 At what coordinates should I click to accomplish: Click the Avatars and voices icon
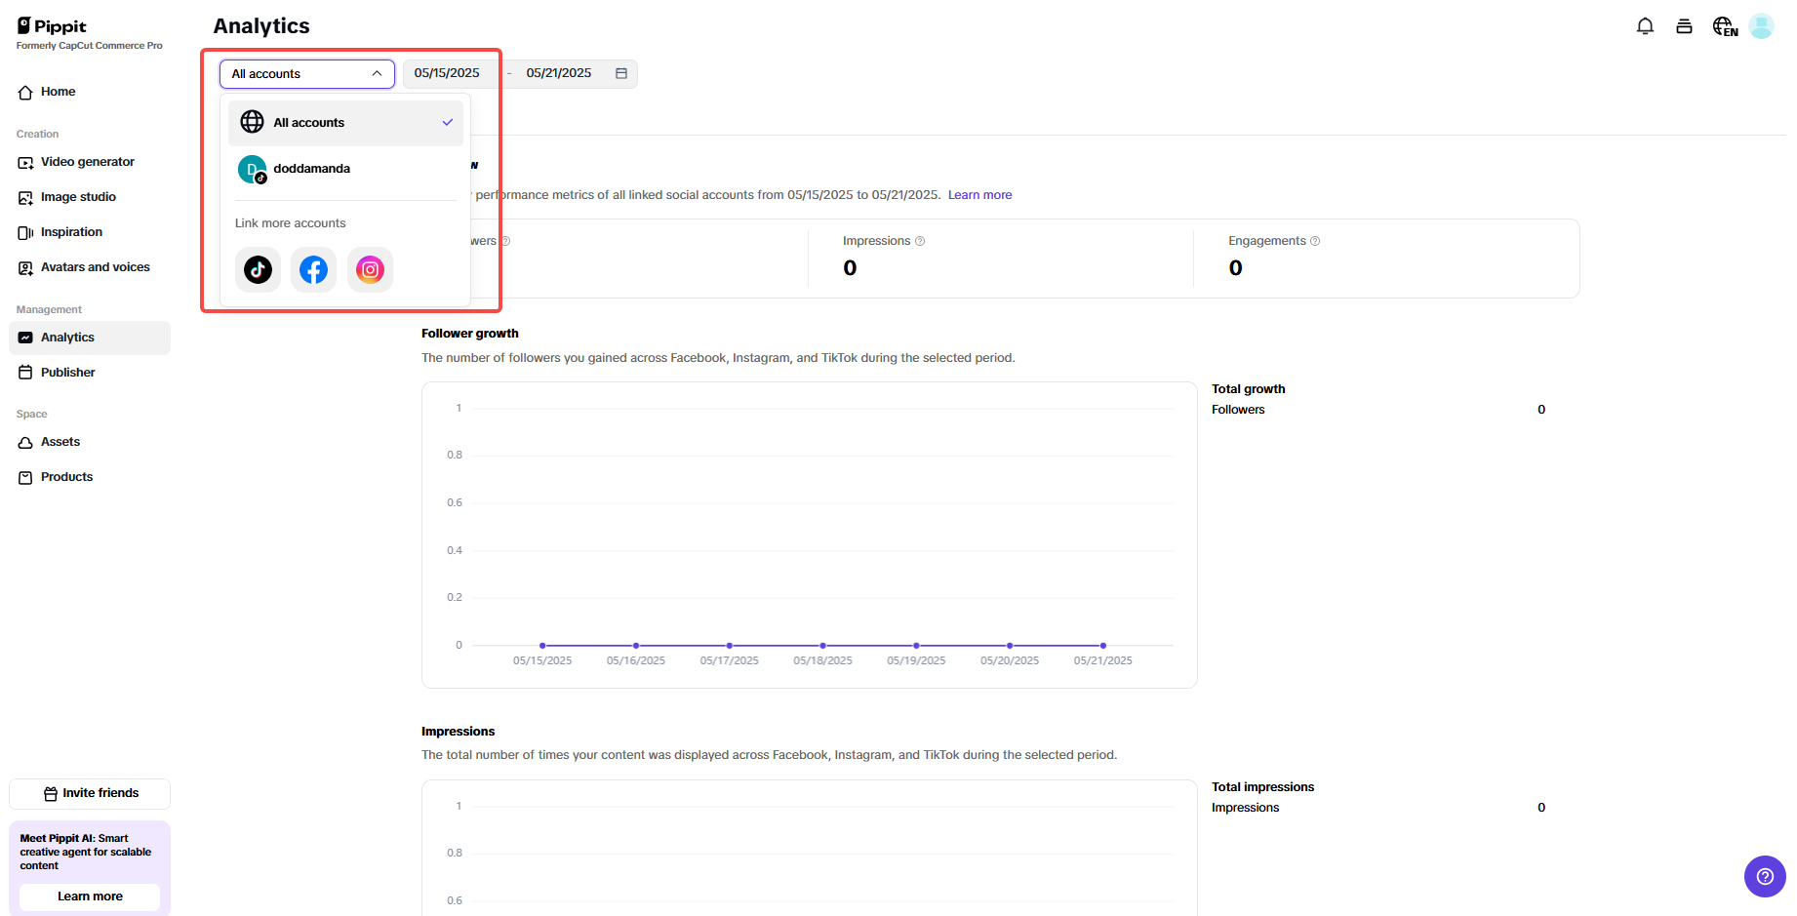(x=25, y=267)
